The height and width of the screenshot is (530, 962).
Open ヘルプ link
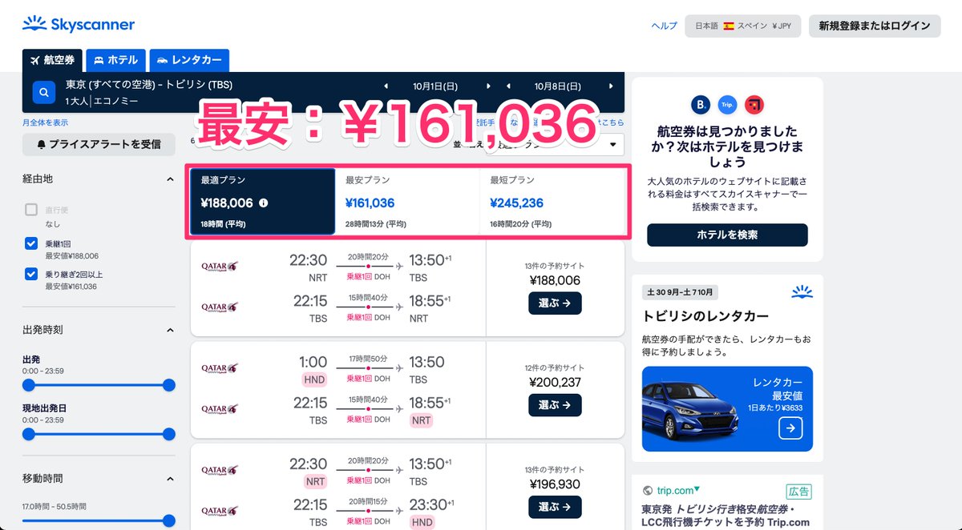click(x=665, y=26)
